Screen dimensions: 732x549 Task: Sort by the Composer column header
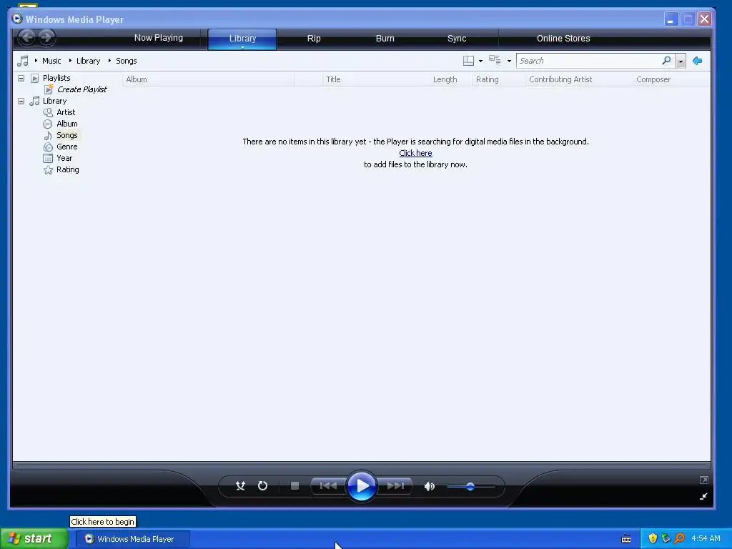pyautogui.click(x=672, y=79)
